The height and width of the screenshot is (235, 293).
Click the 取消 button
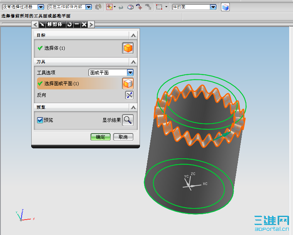click(x=123, y=137)
